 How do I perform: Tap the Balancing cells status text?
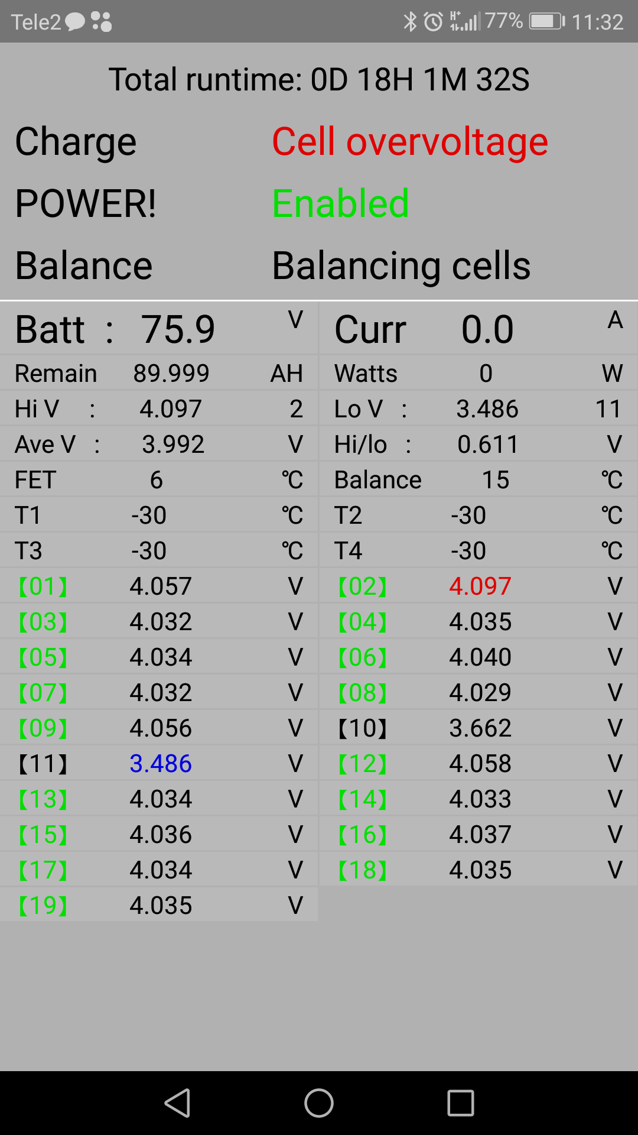[401, 265]
